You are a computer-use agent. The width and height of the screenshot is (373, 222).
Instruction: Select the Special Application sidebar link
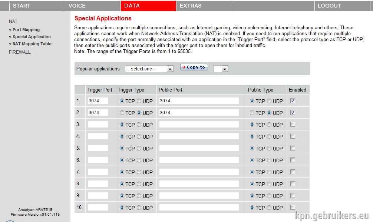(x=32, y=37)
